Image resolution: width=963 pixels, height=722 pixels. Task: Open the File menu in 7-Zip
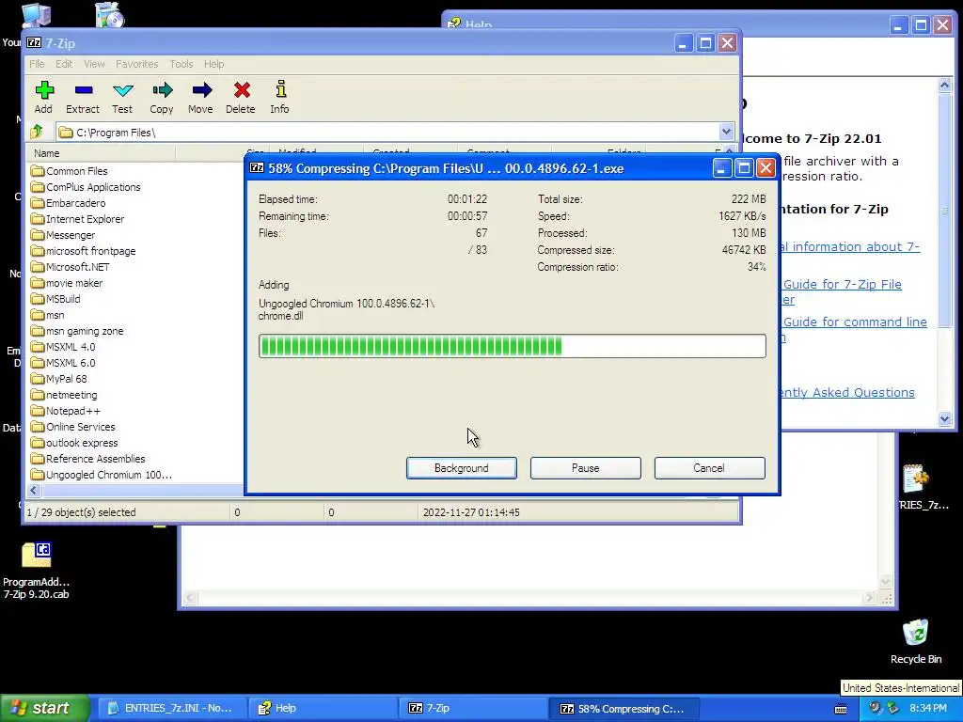[x=37, y=64]
